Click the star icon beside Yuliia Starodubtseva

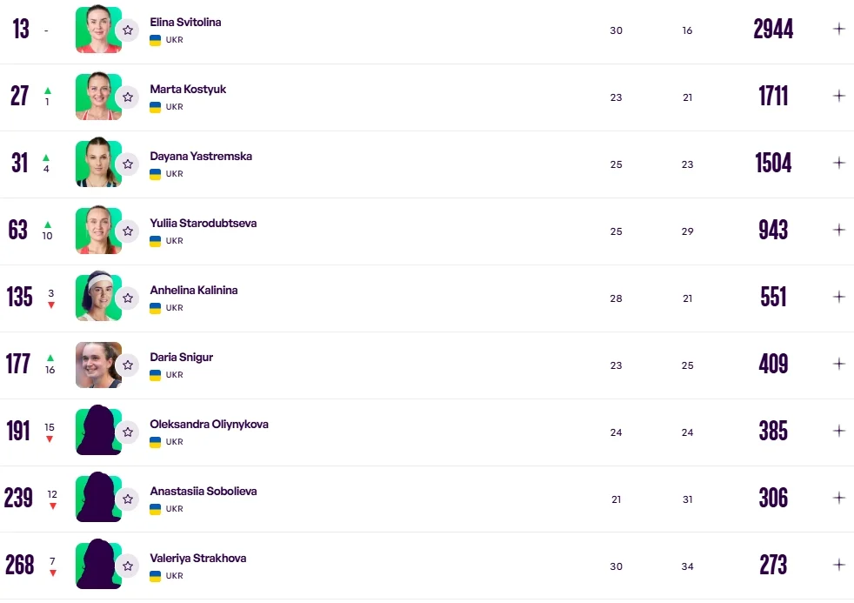tap(128, 231)
